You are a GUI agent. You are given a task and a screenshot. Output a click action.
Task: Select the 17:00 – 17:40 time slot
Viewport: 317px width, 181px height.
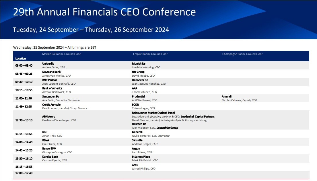pos(24,173)
